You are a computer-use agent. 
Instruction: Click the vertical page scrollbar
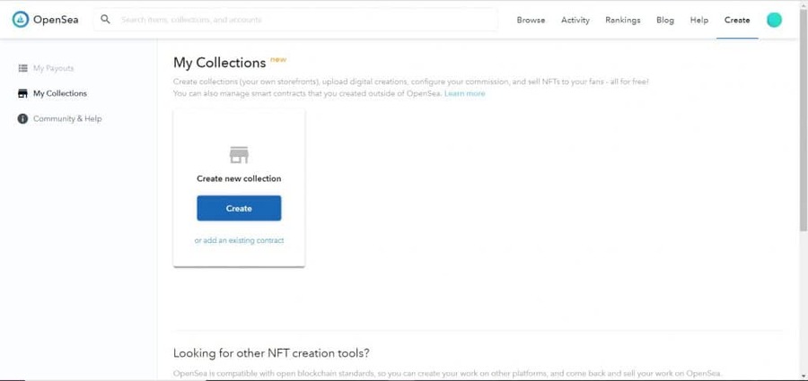tap(801, 134)
